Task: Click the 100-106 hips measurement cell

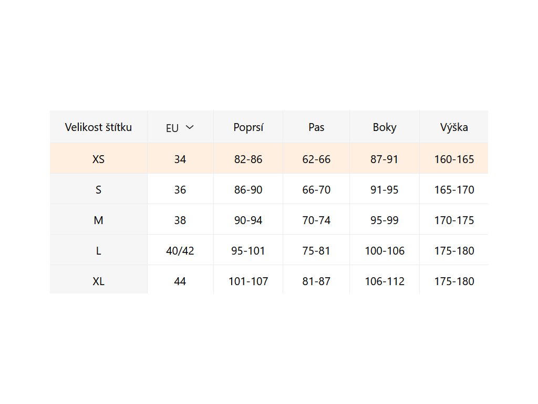Action: click(385, 250)
